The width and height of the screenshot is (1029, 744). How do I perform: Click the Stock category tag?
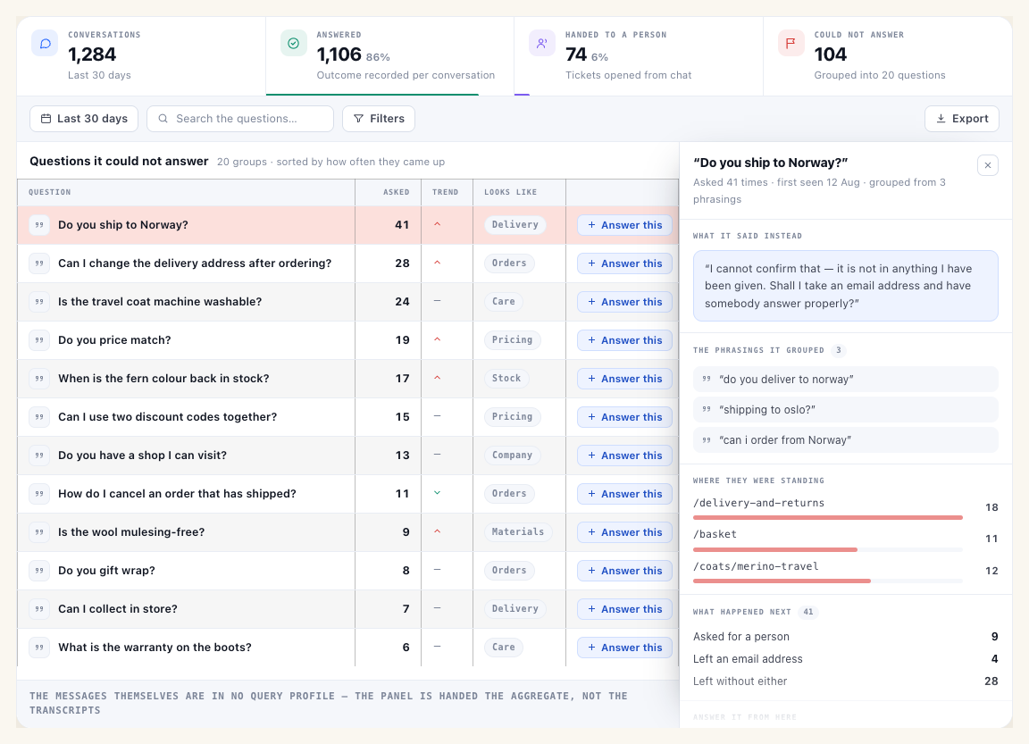click(506, 379)
